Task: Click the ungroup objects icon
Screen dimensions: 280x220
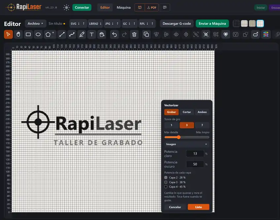Action: click(x=206, y=34)
